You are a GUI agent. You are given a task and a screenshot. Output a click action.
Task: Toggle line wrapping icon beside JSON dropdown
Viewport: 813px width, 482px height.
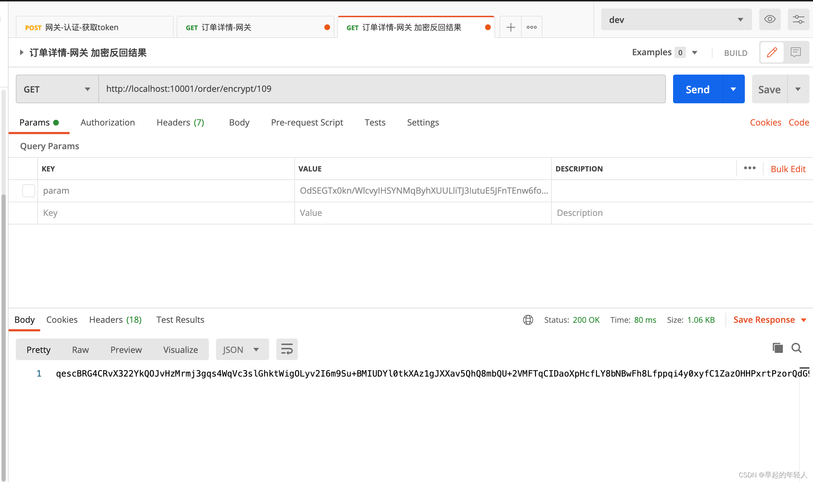pos(287,349)
